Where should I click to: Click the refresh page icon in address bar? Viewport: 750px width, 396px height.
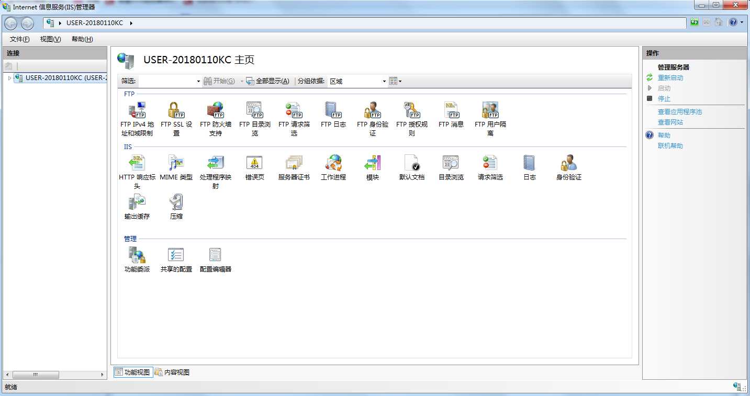[x=695, y=22]
